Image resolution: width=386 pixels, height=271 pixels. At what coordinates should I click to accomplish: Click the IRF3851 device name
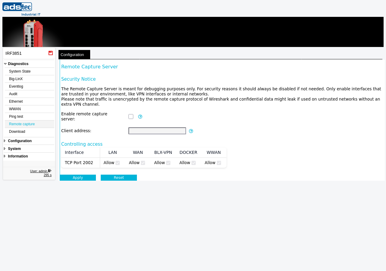pos(14,53)
